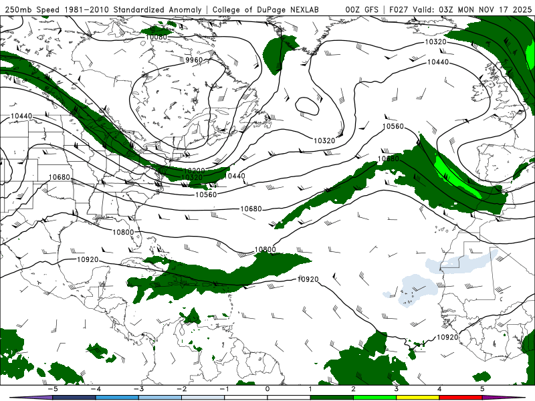The width and height of the screenshot is (535, 401).
Task: Click the 10920 label near the Gulf of Mexico
Action: [88, 259]
